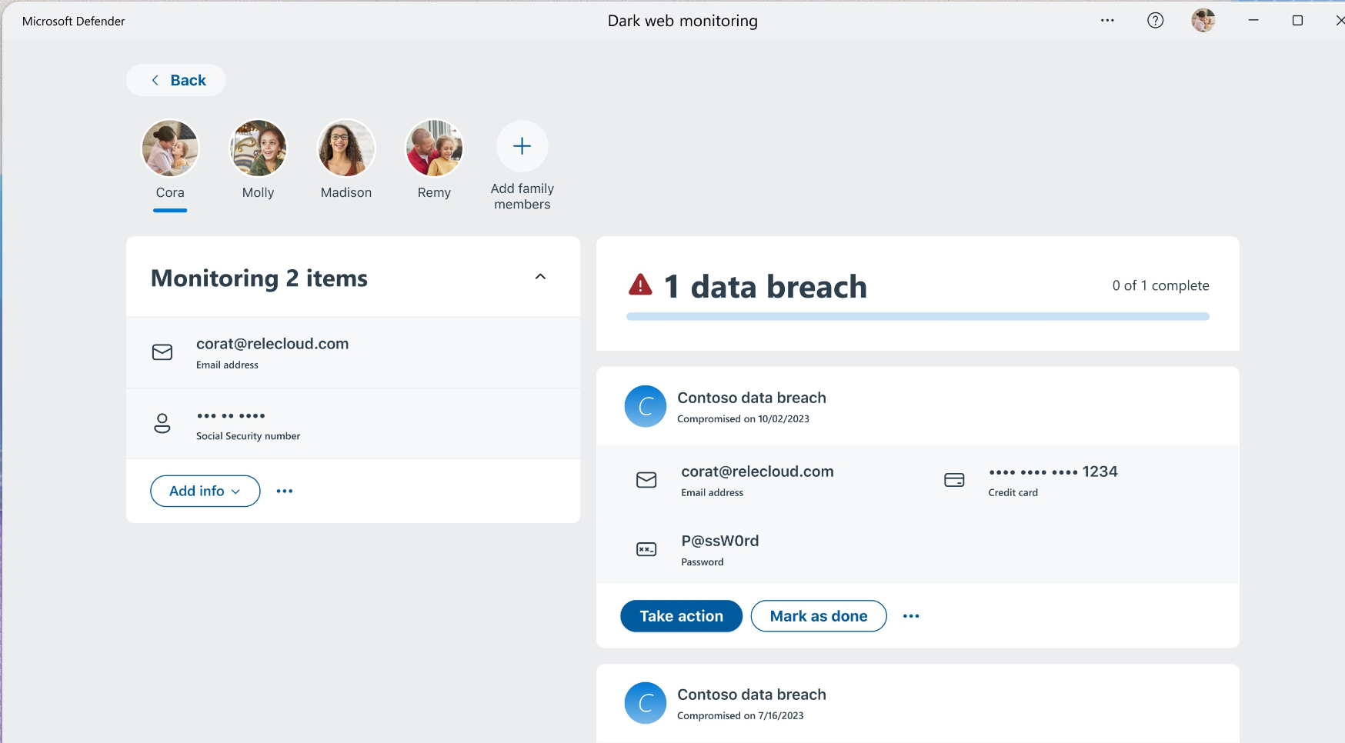1345x743 pixels.
Task: Click the password field icon
Action: coord(646,549)
